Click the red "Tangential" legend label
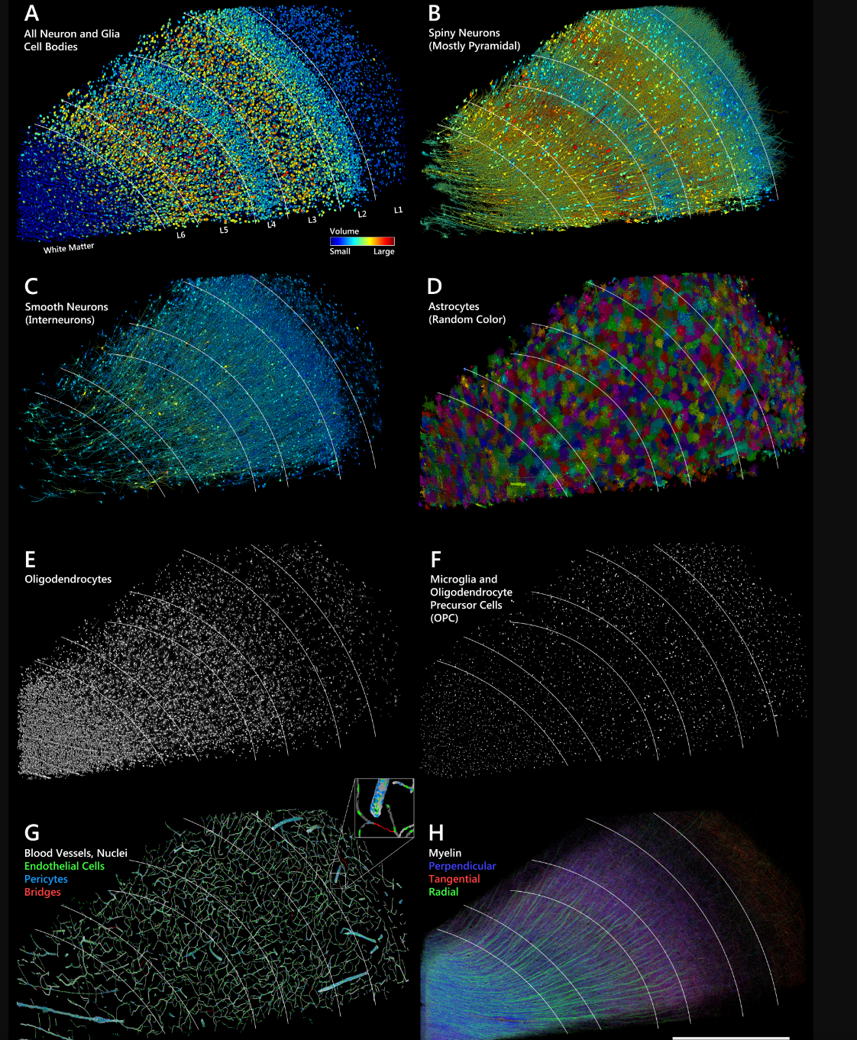The height and width of the screenshot is (1040, 857). tap(454, 879)
